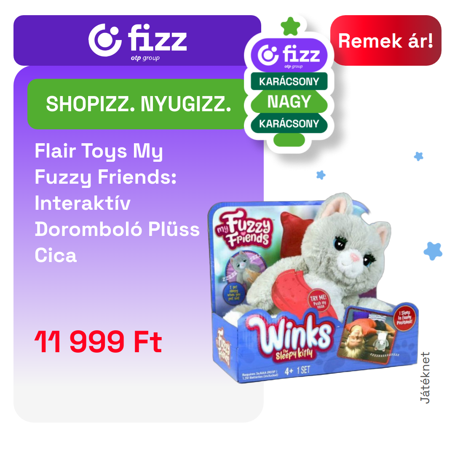Screen dimensions: 455x455
Task: Click the green tree trunk base
Action: (x=289, y=140)
